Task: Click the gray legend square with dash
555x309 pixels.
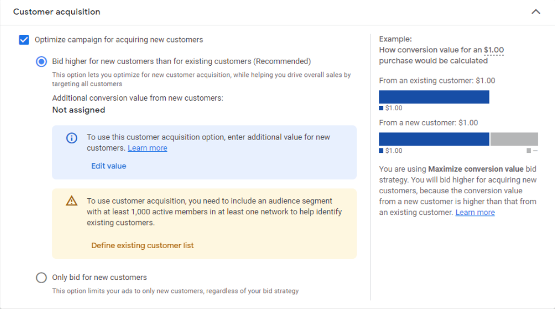Action: point(529,151)
